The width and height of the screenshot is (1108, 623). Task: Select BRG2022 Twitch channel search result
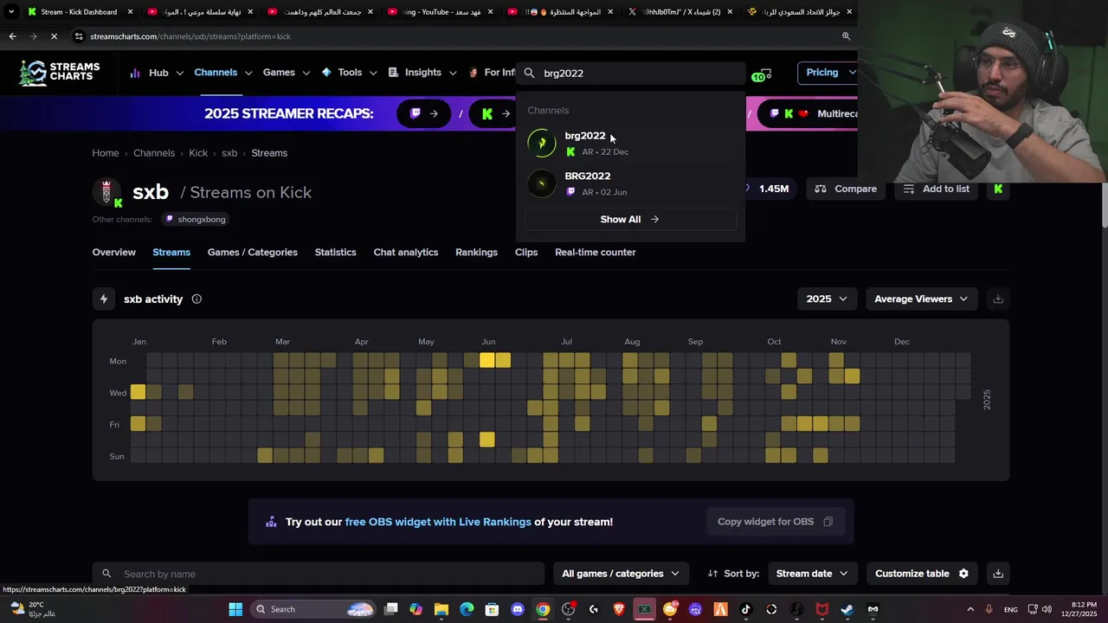tap(630, 183)
